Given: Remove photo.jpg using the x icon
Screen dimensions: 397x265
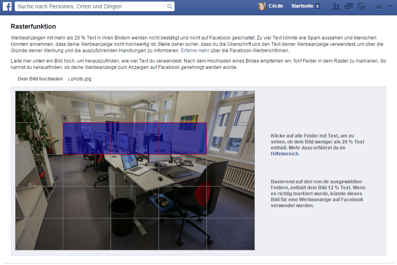Looking at the screenshot, I should tap(69, 79).
